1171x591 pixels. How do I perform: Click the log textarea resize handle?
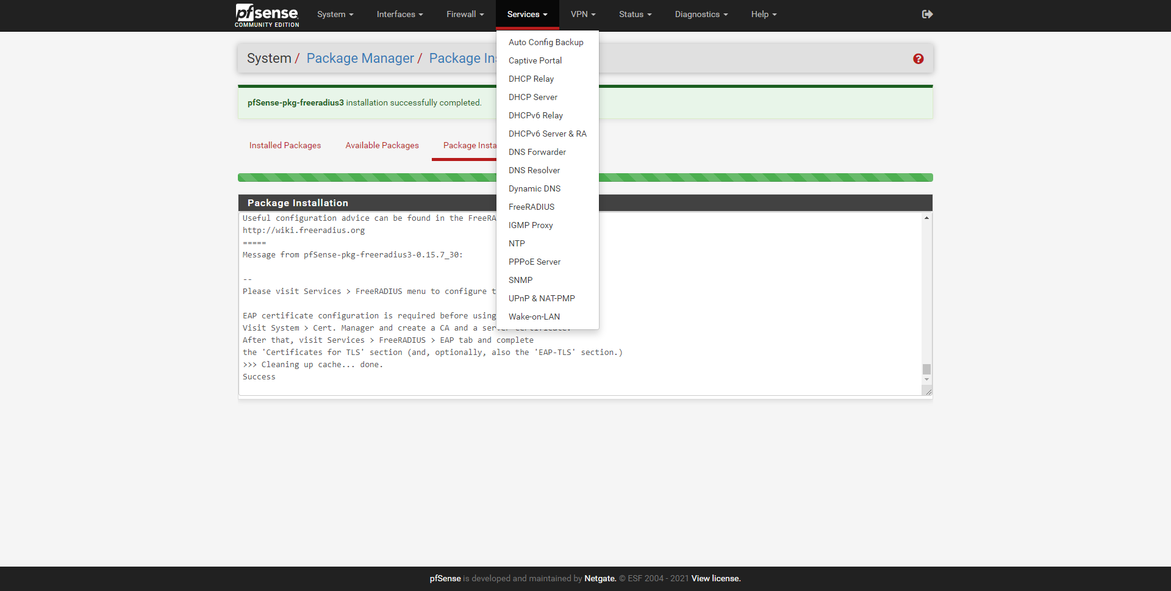[928, 391]
